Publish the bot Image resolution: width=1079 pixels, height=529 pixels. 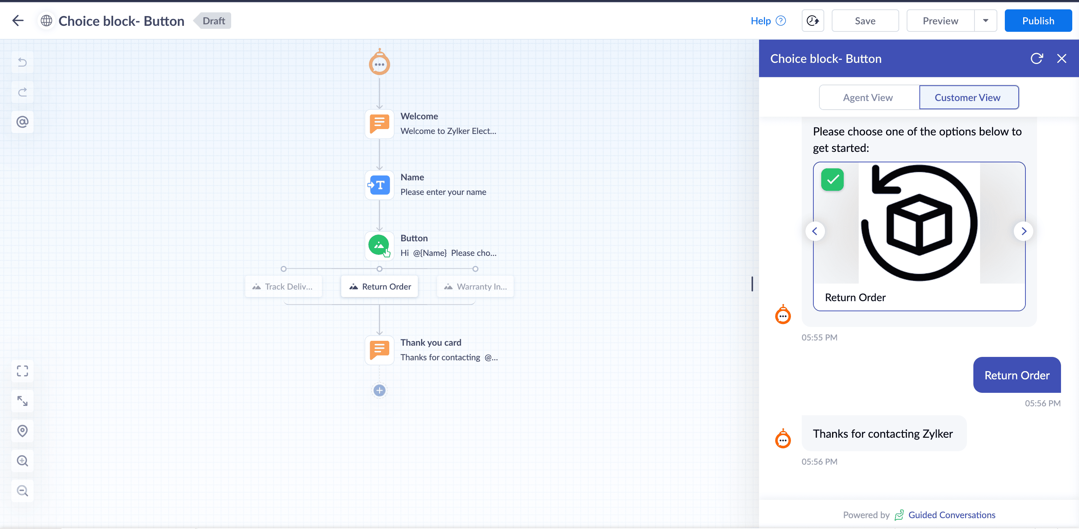(1038, 21)
